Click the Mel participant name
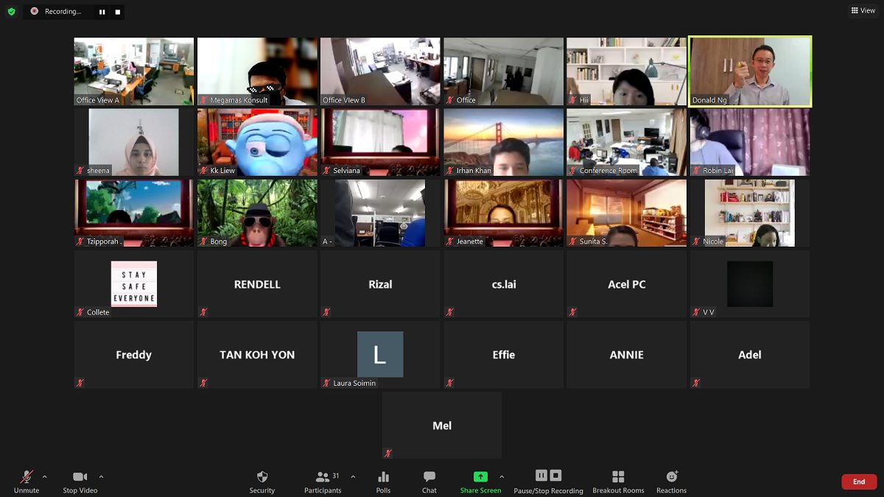The height and width of the screenshot is (497, 884). point(442,426)
